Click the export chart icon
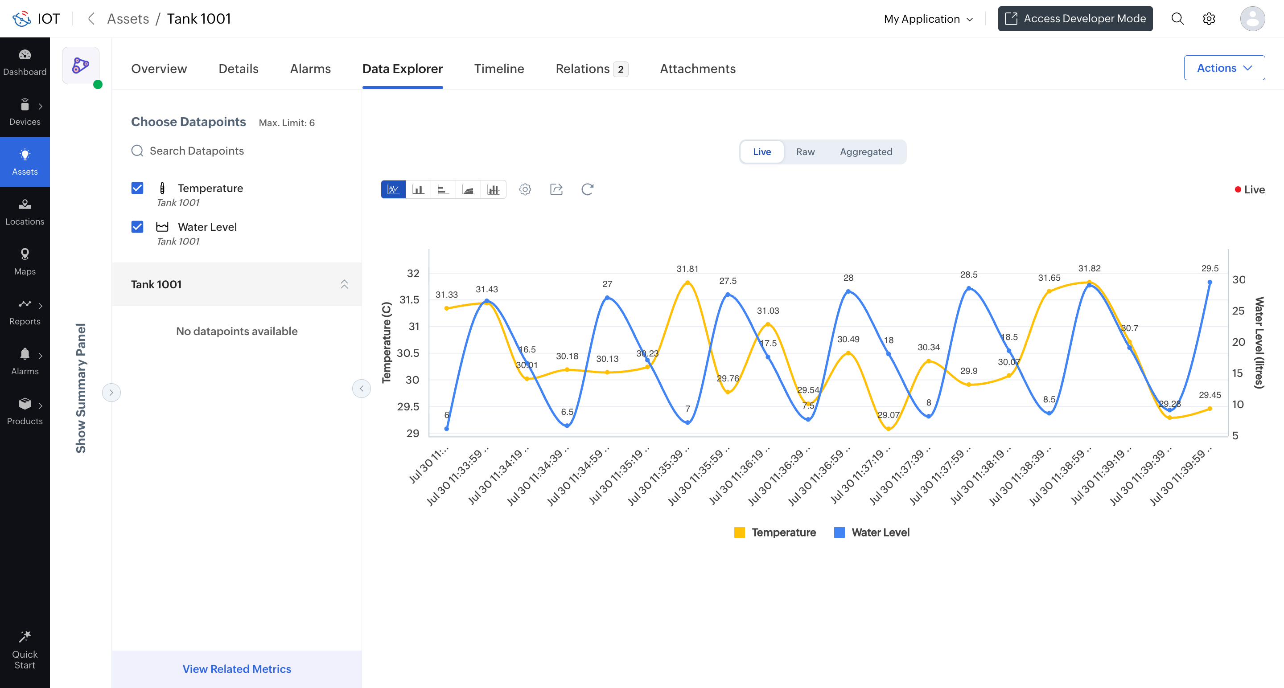 (x=556, y=189)
